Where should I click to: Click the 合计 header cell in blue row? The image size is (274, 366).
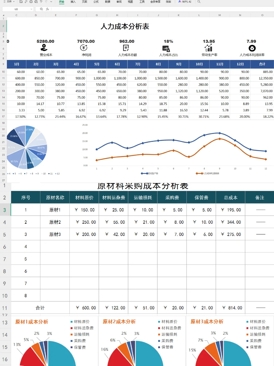point(262,64)
